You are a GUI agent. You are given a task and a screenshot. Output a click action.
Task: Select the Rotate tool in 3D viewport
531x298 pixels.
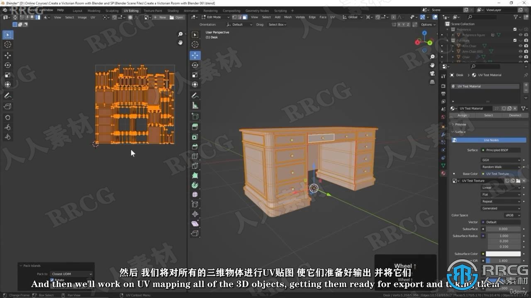pos(195,65)
